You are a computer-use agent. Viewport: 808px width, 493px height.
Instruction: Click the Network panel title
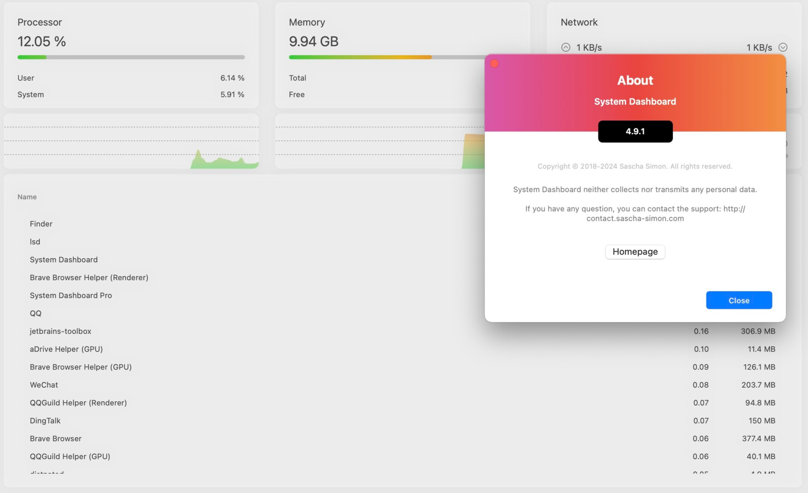point(579,22)
